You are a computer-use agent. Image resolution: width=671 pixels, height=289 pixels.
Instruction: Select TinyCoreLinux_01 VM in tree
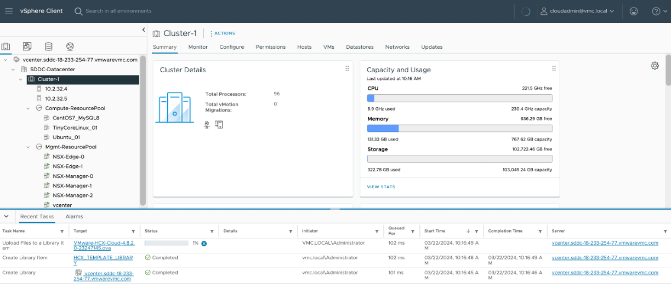75,128
